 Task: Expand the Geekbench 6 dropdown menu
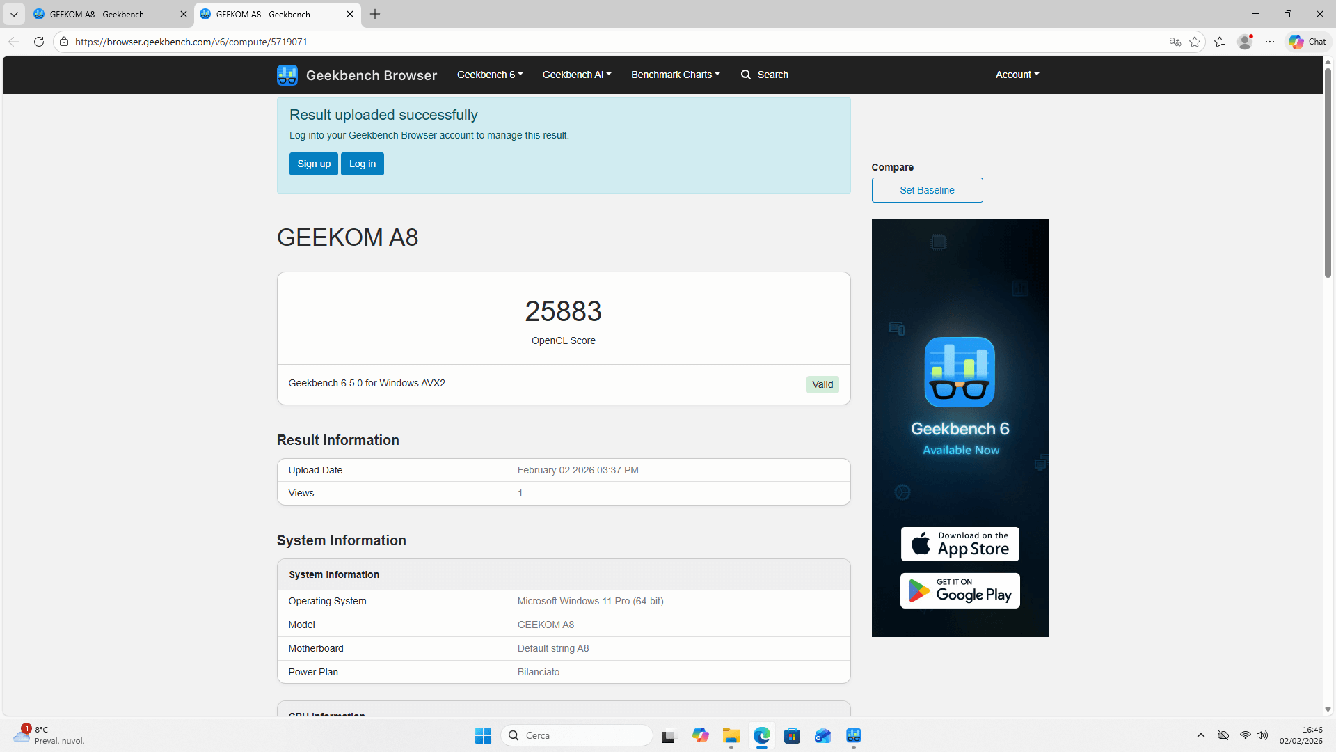(489, 75)
